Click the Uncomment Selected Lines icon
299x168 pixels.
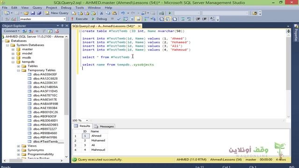(x=189, y=19)
